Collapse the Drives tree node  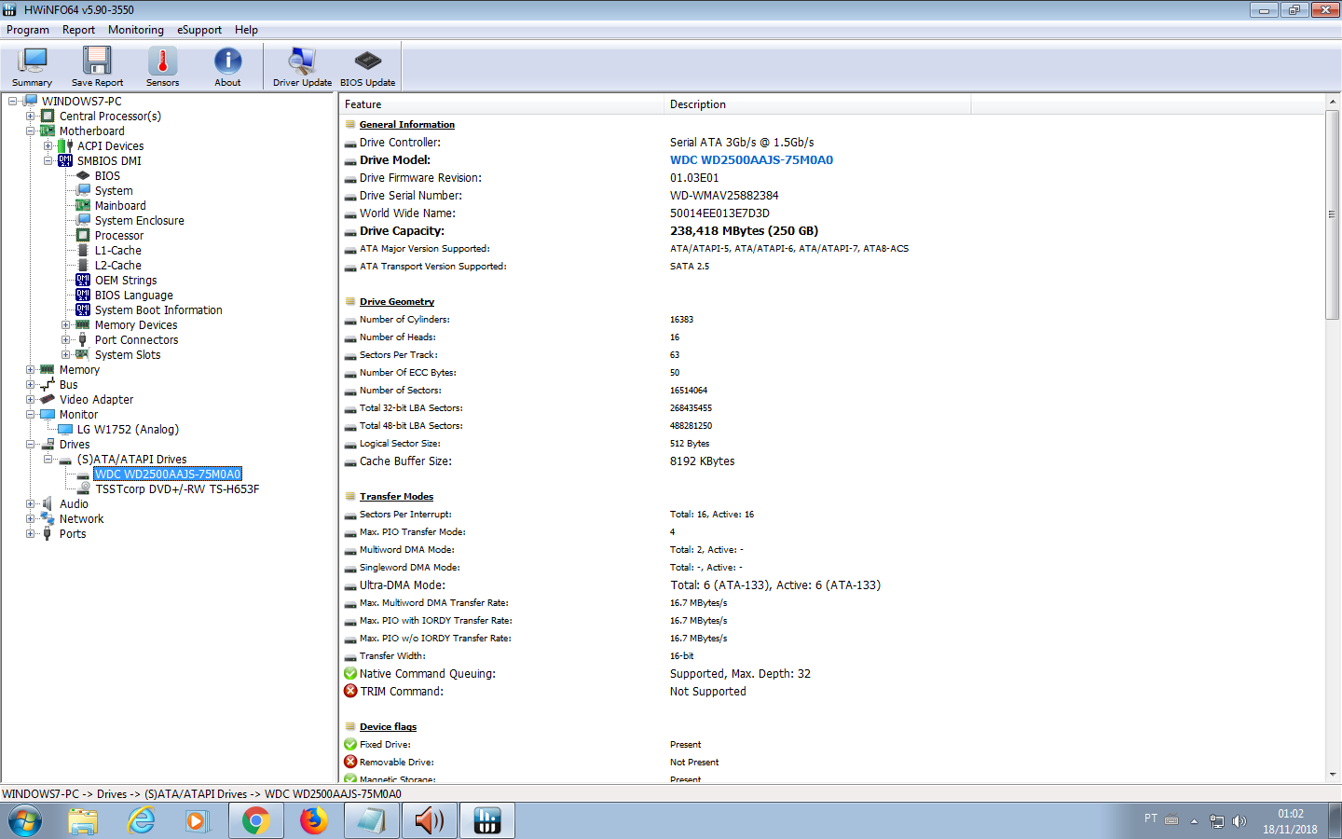pos(30,444)
